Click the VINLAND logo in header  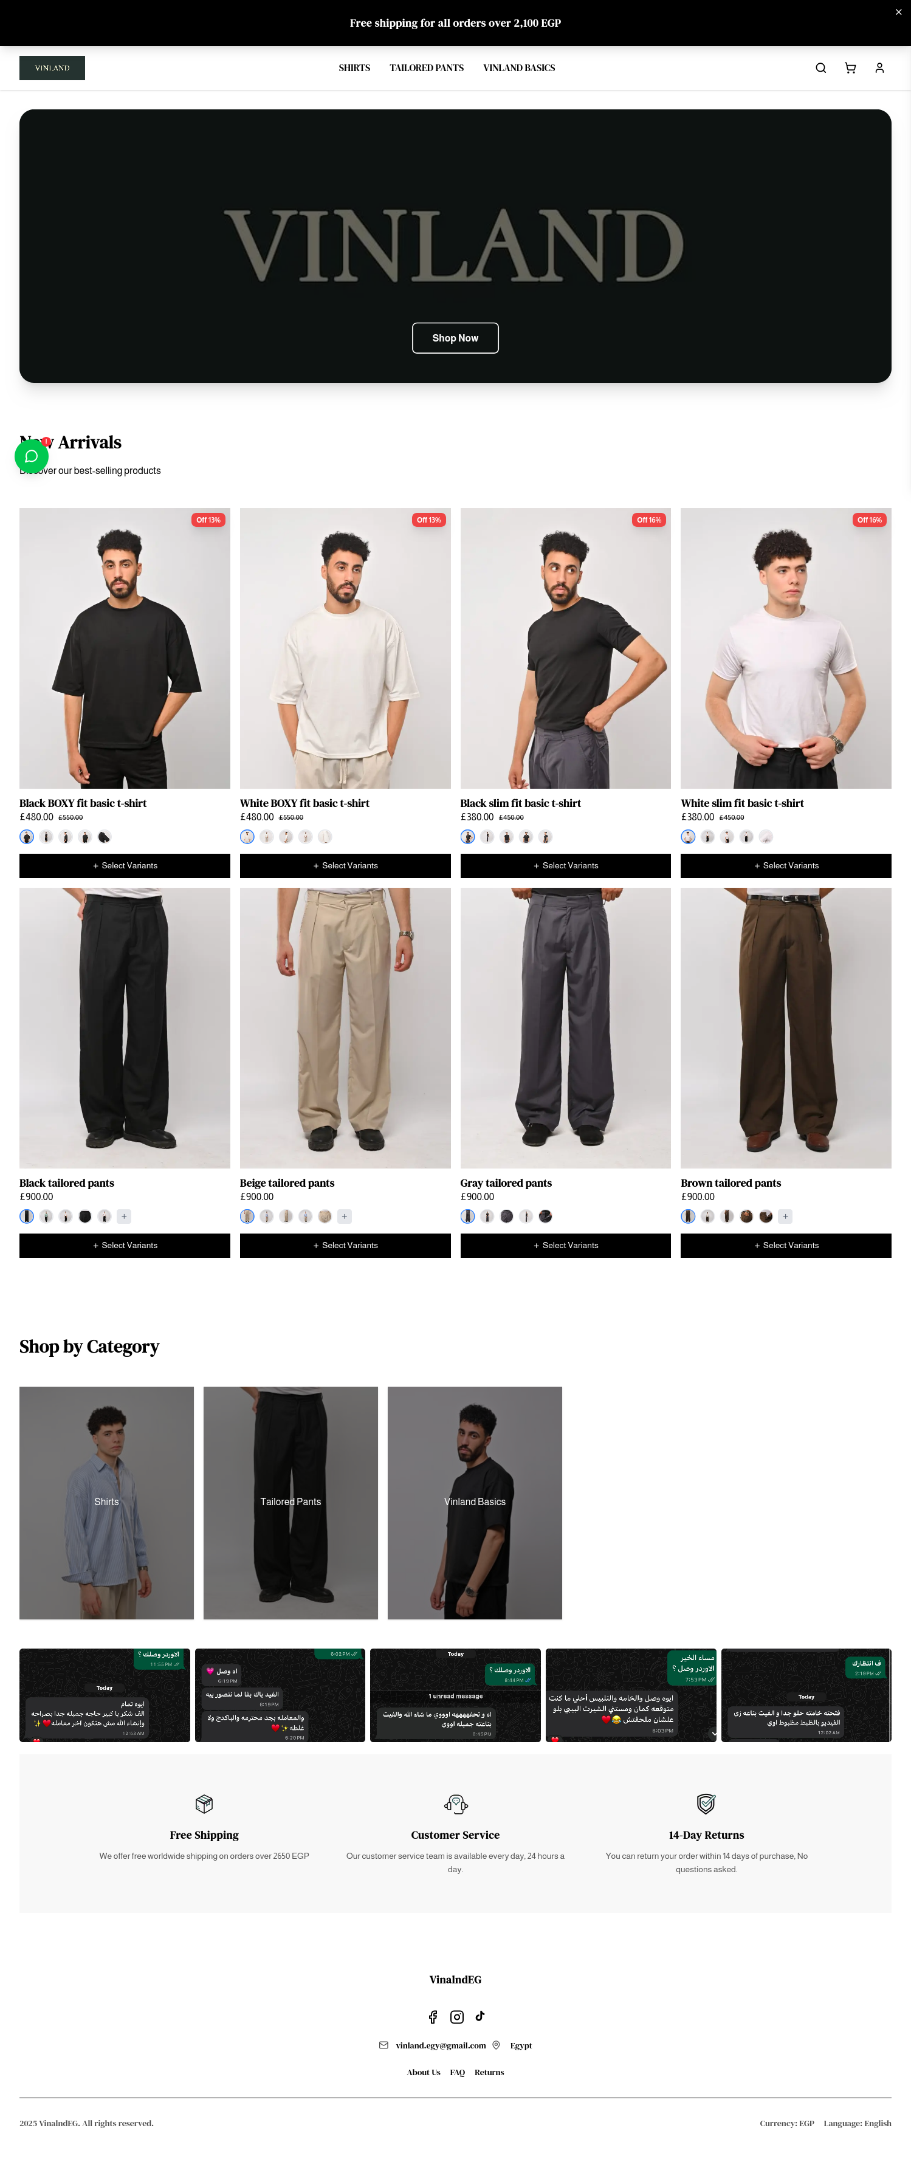[x=52, y=68]
